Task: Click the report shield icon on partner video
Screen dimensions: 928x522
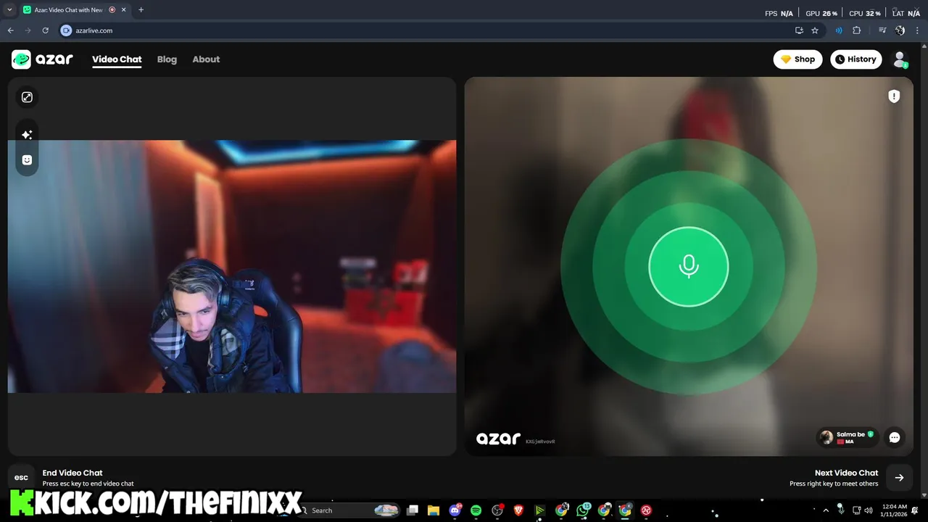Action: (894, 96)
